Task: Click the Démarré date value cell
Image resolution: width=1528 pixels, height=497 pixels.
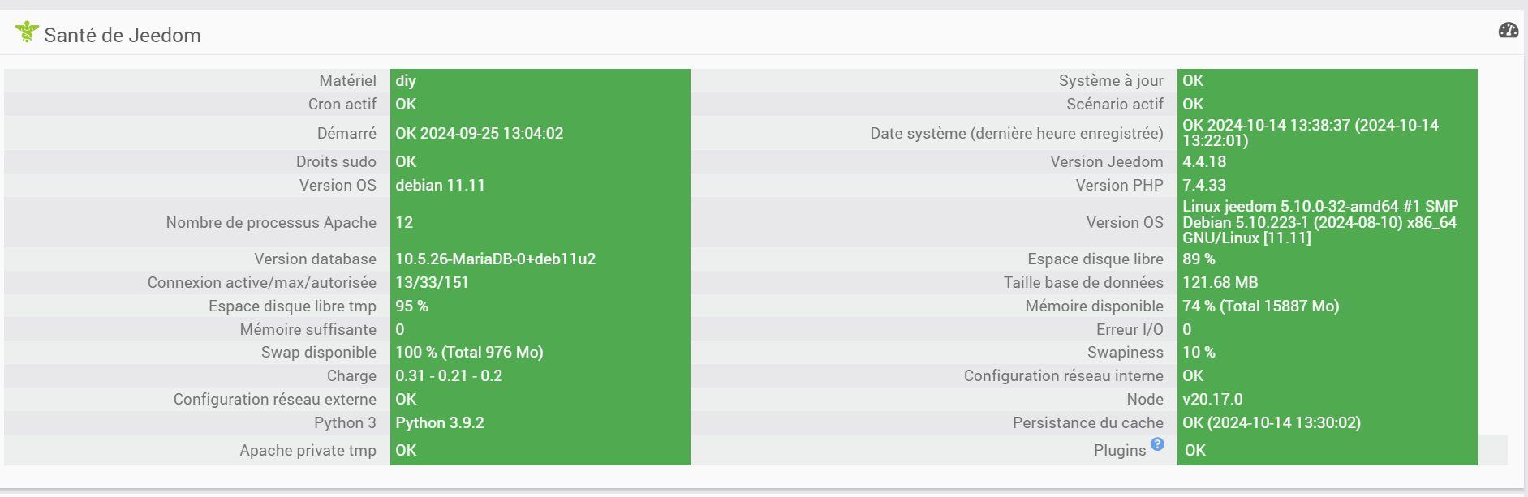Action: 479,133
